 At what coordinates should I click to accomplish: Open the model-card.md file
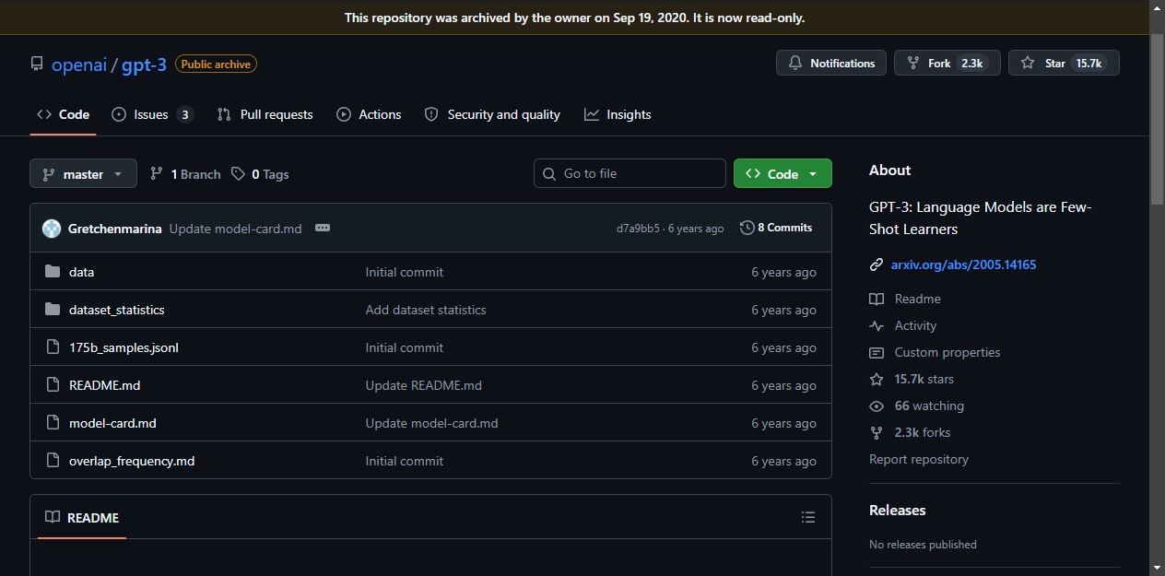[x=112, y=423]
